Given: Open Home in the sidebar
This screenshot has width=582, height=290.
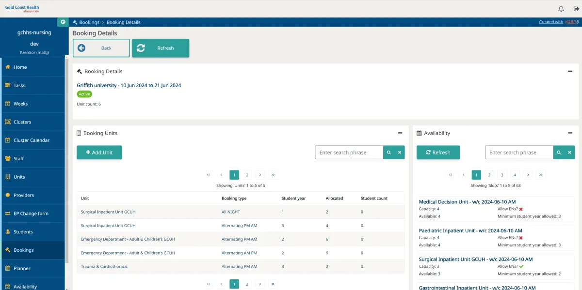Looking at the screenshot, I should (x=32, y=67).
